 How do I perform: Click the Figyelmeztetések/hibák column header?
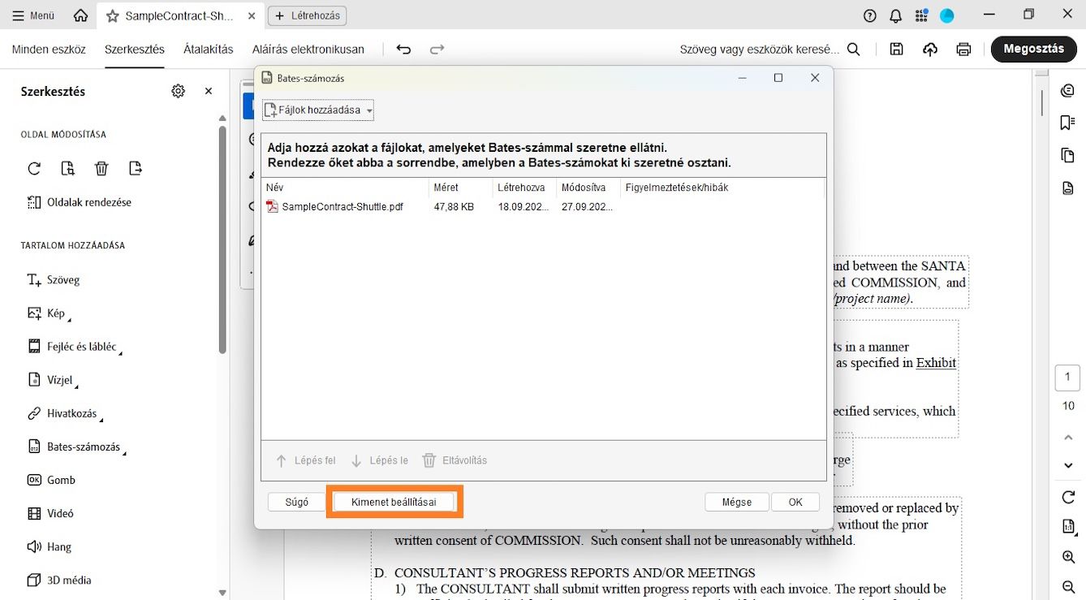pyautogui.click(x=722, y=188)
